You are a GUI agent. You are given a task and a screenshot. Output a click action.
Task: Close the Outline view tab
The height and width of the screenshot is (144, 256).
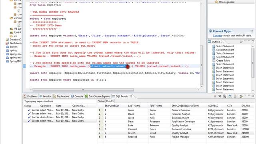tap(222, 42)
